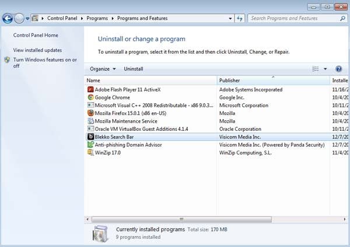The height and width of the screenshot is (247, 350).
Task: Sort list by Publisher column header
Action: 273,81
